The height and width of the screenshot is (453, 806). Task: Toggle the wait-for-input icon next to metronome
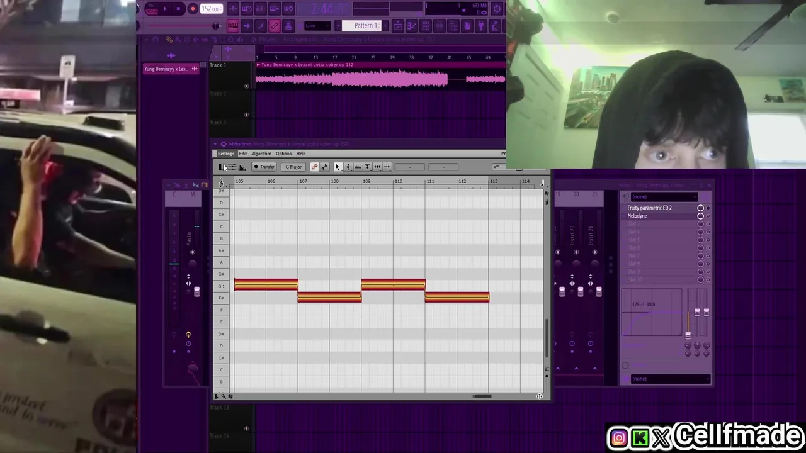[x=246, y=9]
